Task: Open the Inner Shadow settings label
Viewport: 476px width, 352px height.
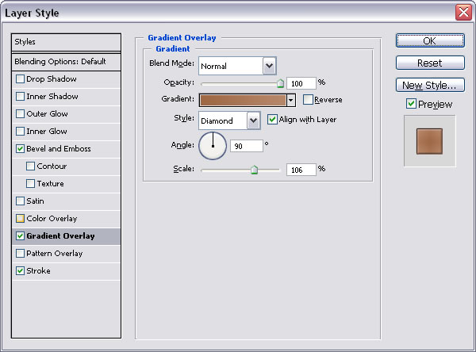Action: (52, 97)
